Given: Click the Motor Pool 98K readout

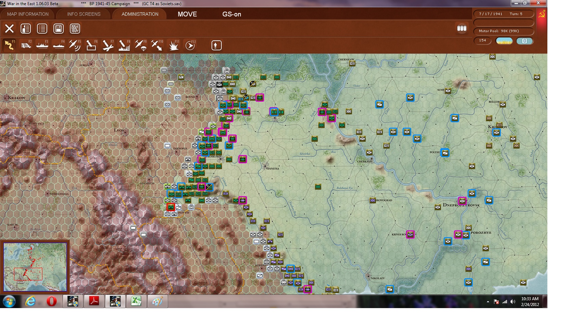Looking at the screenshot, I should [504, 31].
